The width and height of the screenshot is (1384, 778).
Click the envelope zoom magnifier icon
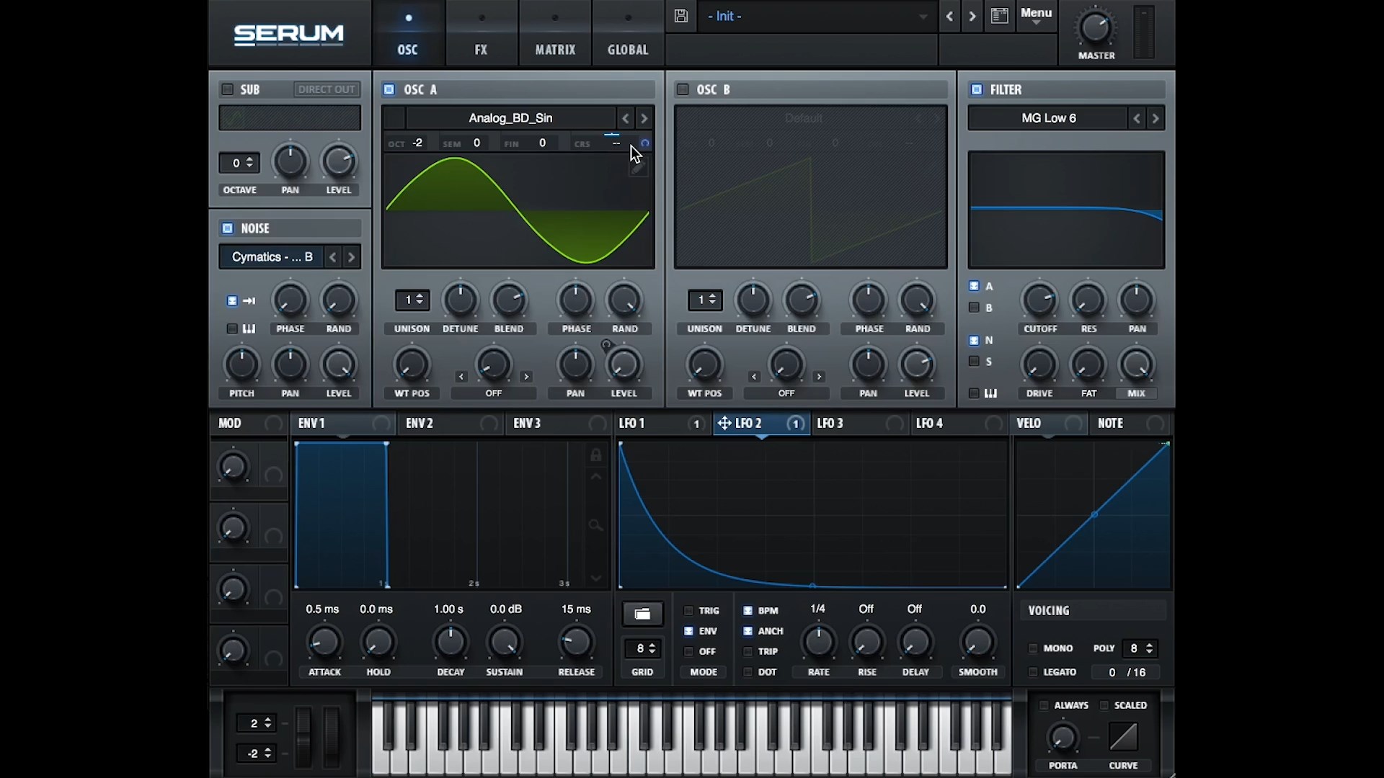point(595,526)
